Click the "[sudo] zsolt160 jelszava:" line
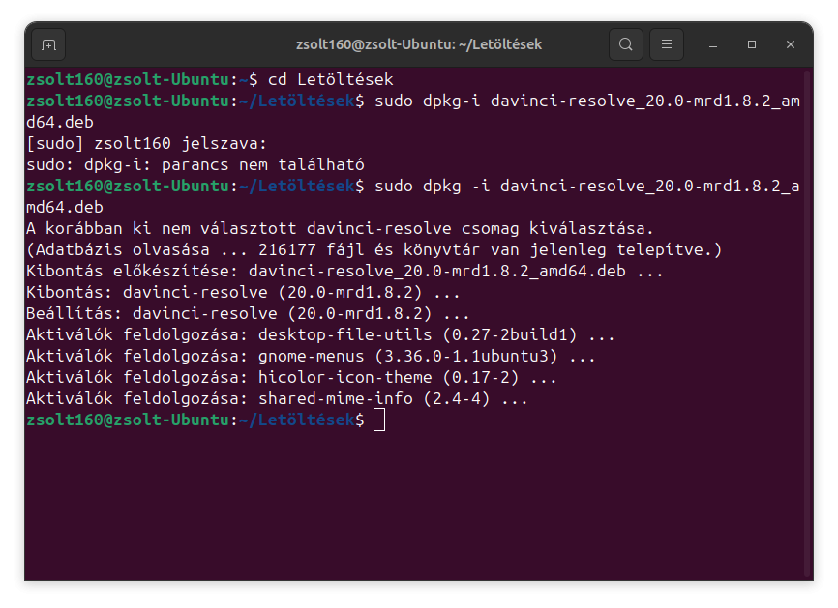 tap(145, 143)
